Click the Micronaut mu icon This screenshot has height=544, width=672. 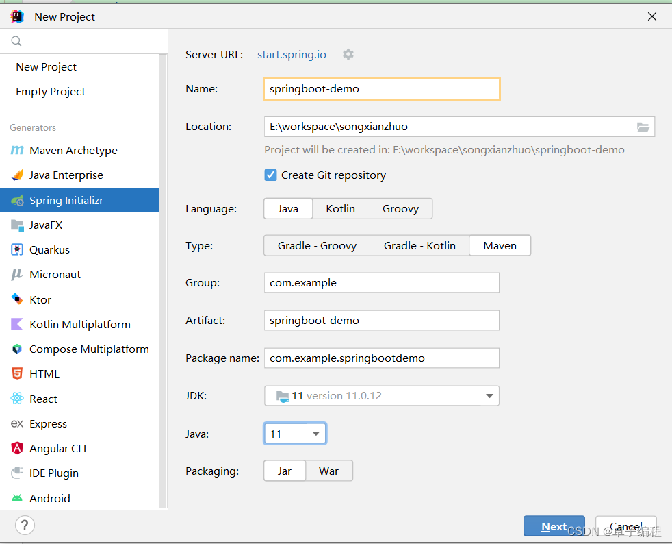[17, 274]
